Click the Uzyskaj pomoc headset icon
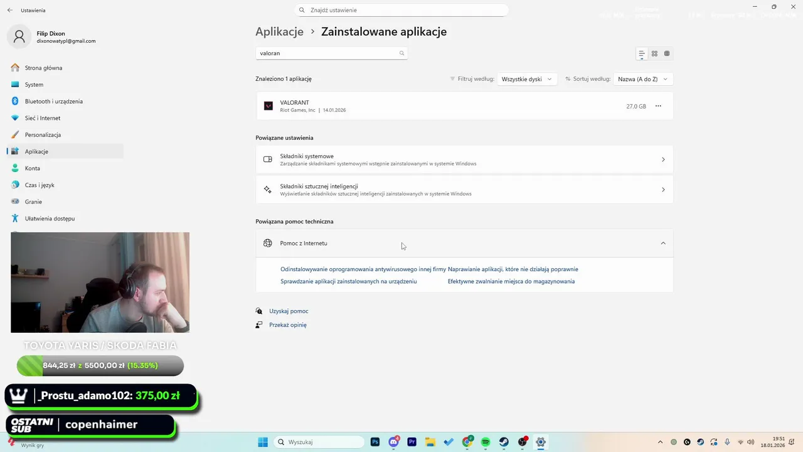The height and width of the screenshot is (452, 803). (x=259, y=311)
